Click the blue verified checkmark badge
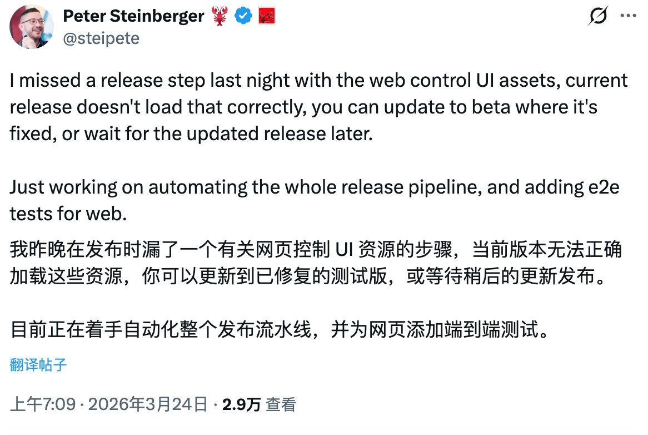This screenshot has height=435, width=648. click(242, 17)
